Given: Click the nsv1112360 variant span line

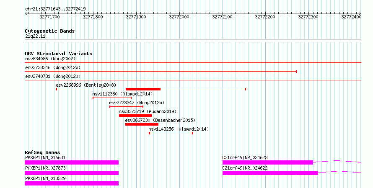Looking at the screenshot, I should (x=112, y=98).
